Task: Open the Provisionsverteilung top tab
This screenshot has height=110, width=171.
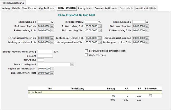Action: 13,3
